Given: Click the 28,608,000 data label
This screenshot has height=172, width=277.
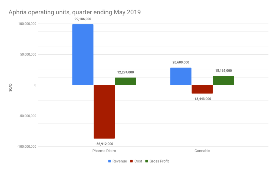Looking at the screenshot, I should (x=181, y=63).
